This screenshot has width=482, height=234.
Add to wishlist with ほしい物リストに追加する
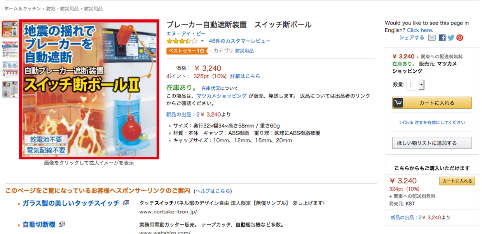tap(432, 143)
